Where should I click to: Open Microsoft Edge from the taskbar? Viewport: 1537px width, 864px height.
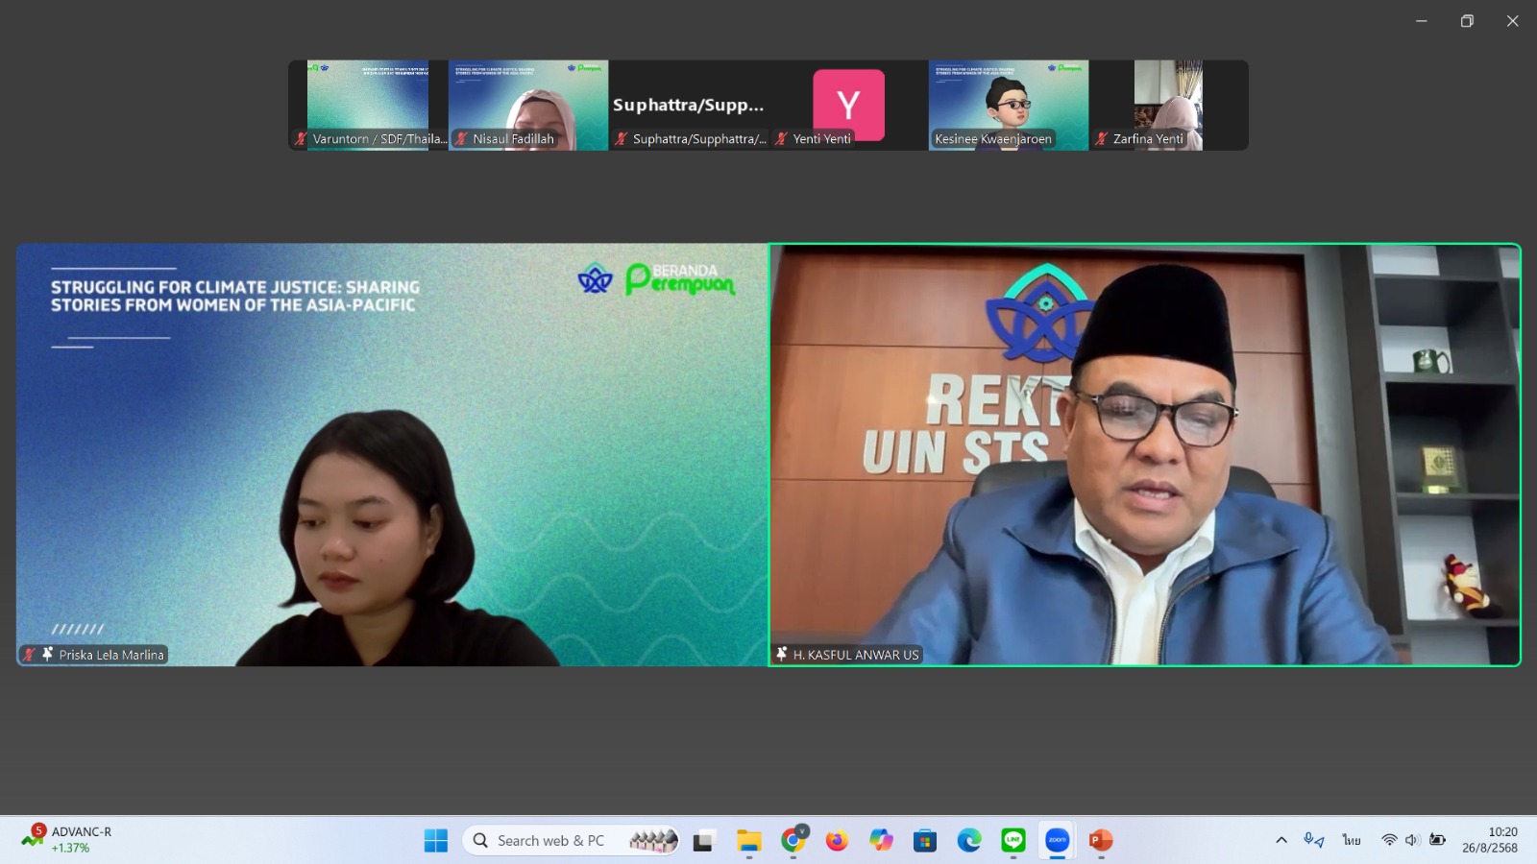[969, 841]
